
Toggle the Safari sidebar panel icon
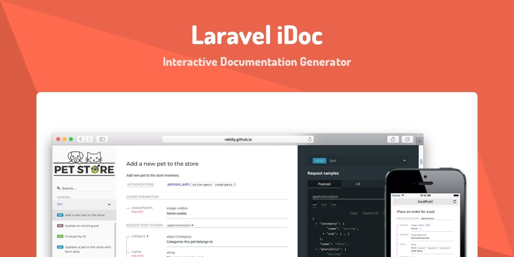click(x=102, y=139)
